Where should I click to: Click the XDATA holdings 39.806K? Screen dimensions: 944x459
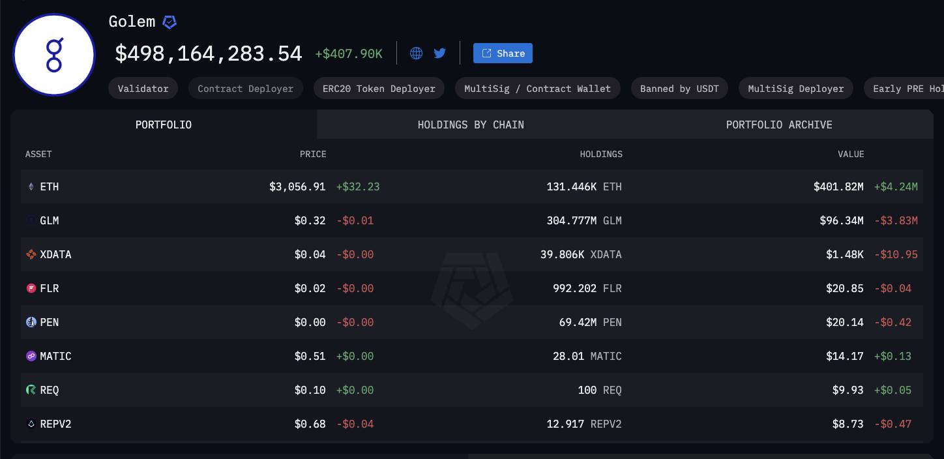click(562, 255)
